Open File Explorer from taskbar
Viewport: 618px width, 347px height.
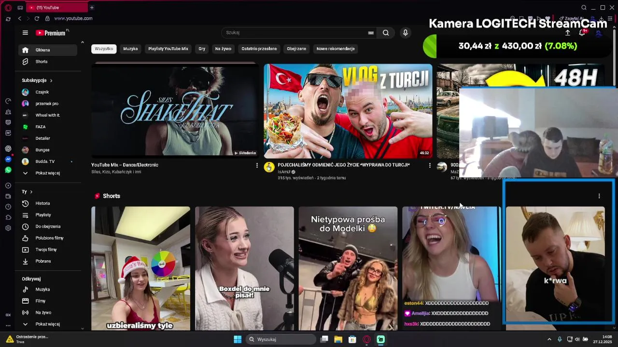click(338, 339)
